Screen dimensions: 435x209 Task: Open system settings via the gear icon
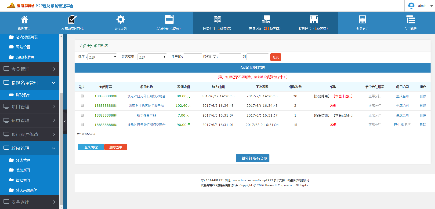pos(120,19)
